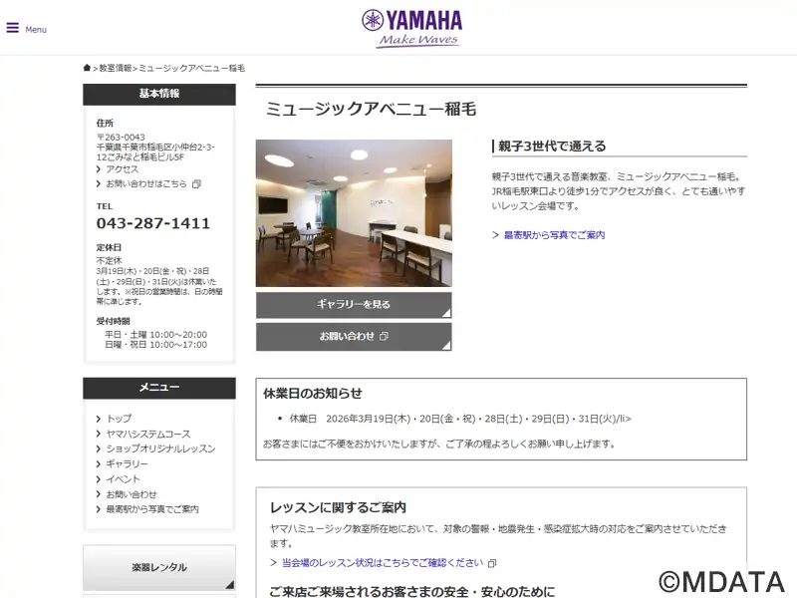Open 最寄駅から写真でご案内 link in main content
797x598 pixels.
click(554, 235)
